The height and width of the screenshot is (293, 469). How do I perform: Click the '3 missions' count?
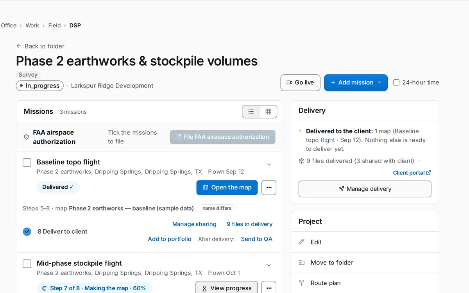click(x=73, y=112)
